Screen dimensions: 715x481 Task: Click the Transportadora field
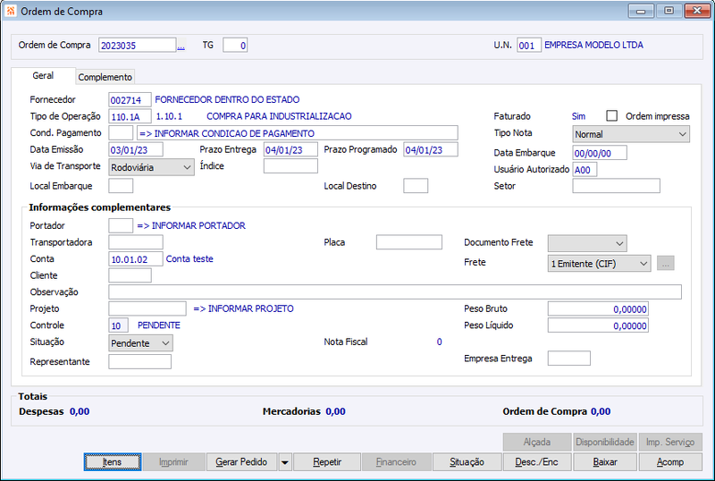click(136, 242)
